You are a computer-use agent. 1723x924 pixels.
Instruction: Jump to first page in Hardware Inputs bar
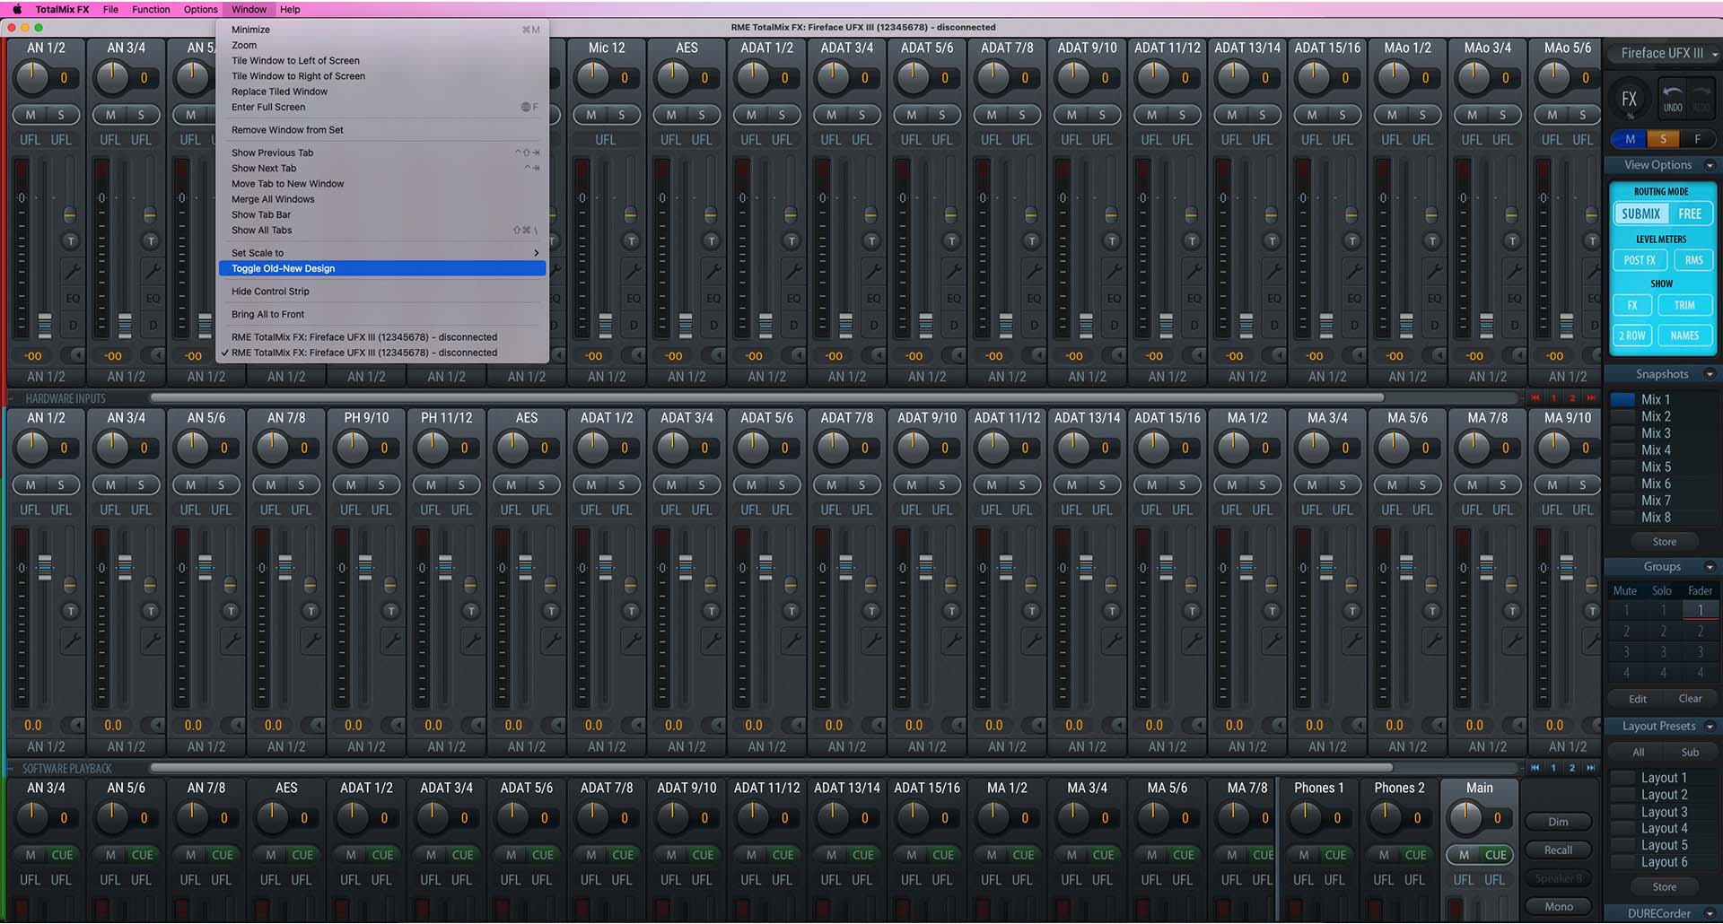(1535, 397)
